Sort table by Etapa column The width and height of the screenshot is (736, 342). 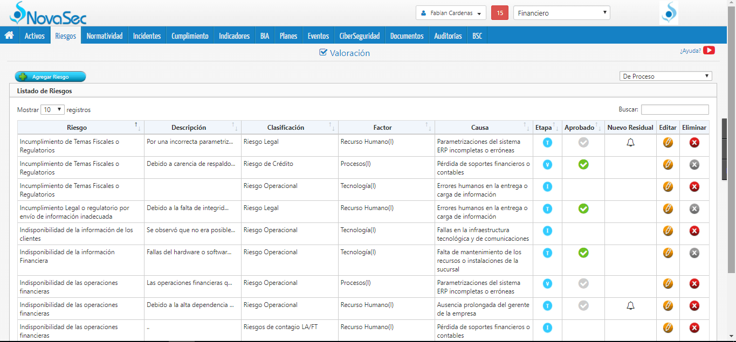(x=547, y=128)
